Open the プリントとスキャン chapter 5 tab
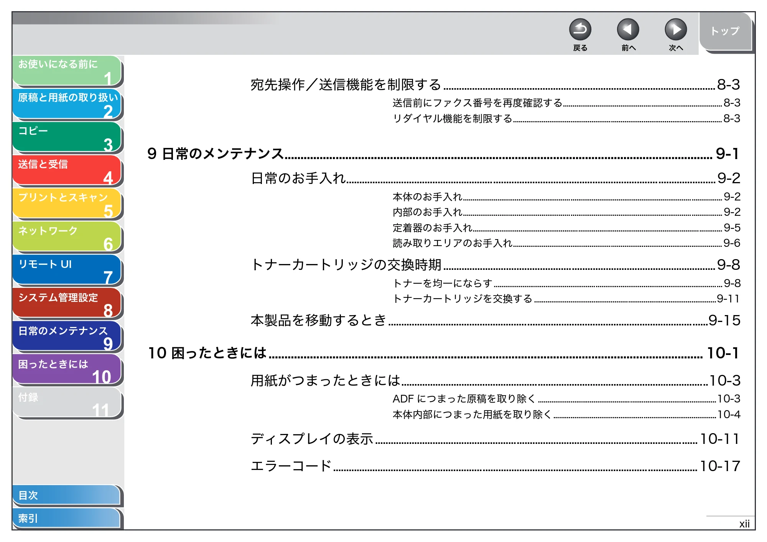 (67, 204)
